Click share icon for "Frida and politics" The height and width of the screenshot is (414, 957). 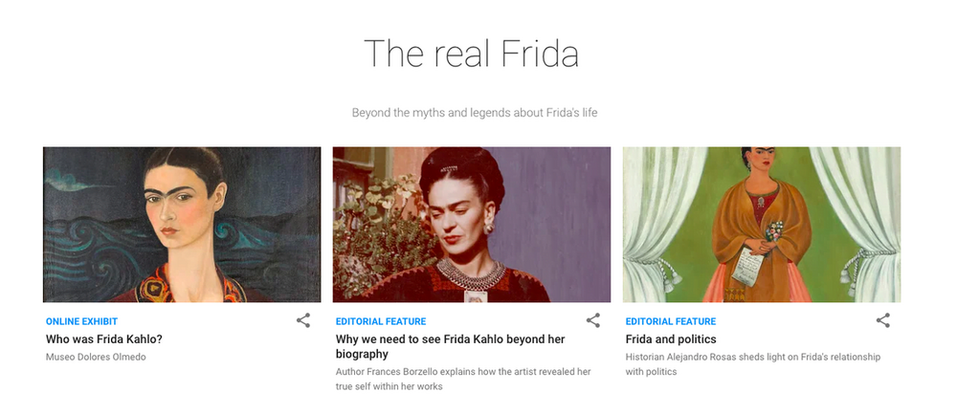click(883, 321)
